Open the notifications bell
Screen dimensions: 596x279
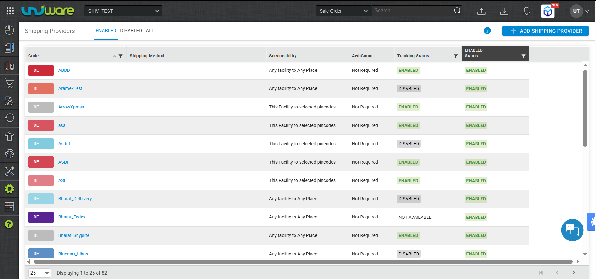click(527, 11)
